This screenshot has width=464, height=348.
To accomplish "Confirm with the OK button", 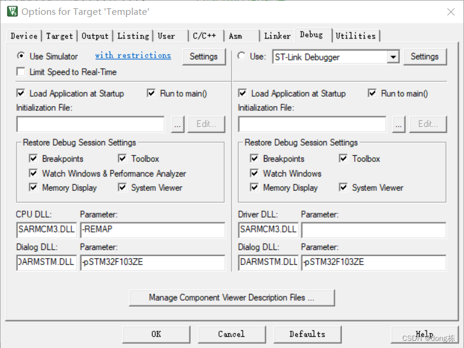I will pyautogui.click(x=156, y=334).
